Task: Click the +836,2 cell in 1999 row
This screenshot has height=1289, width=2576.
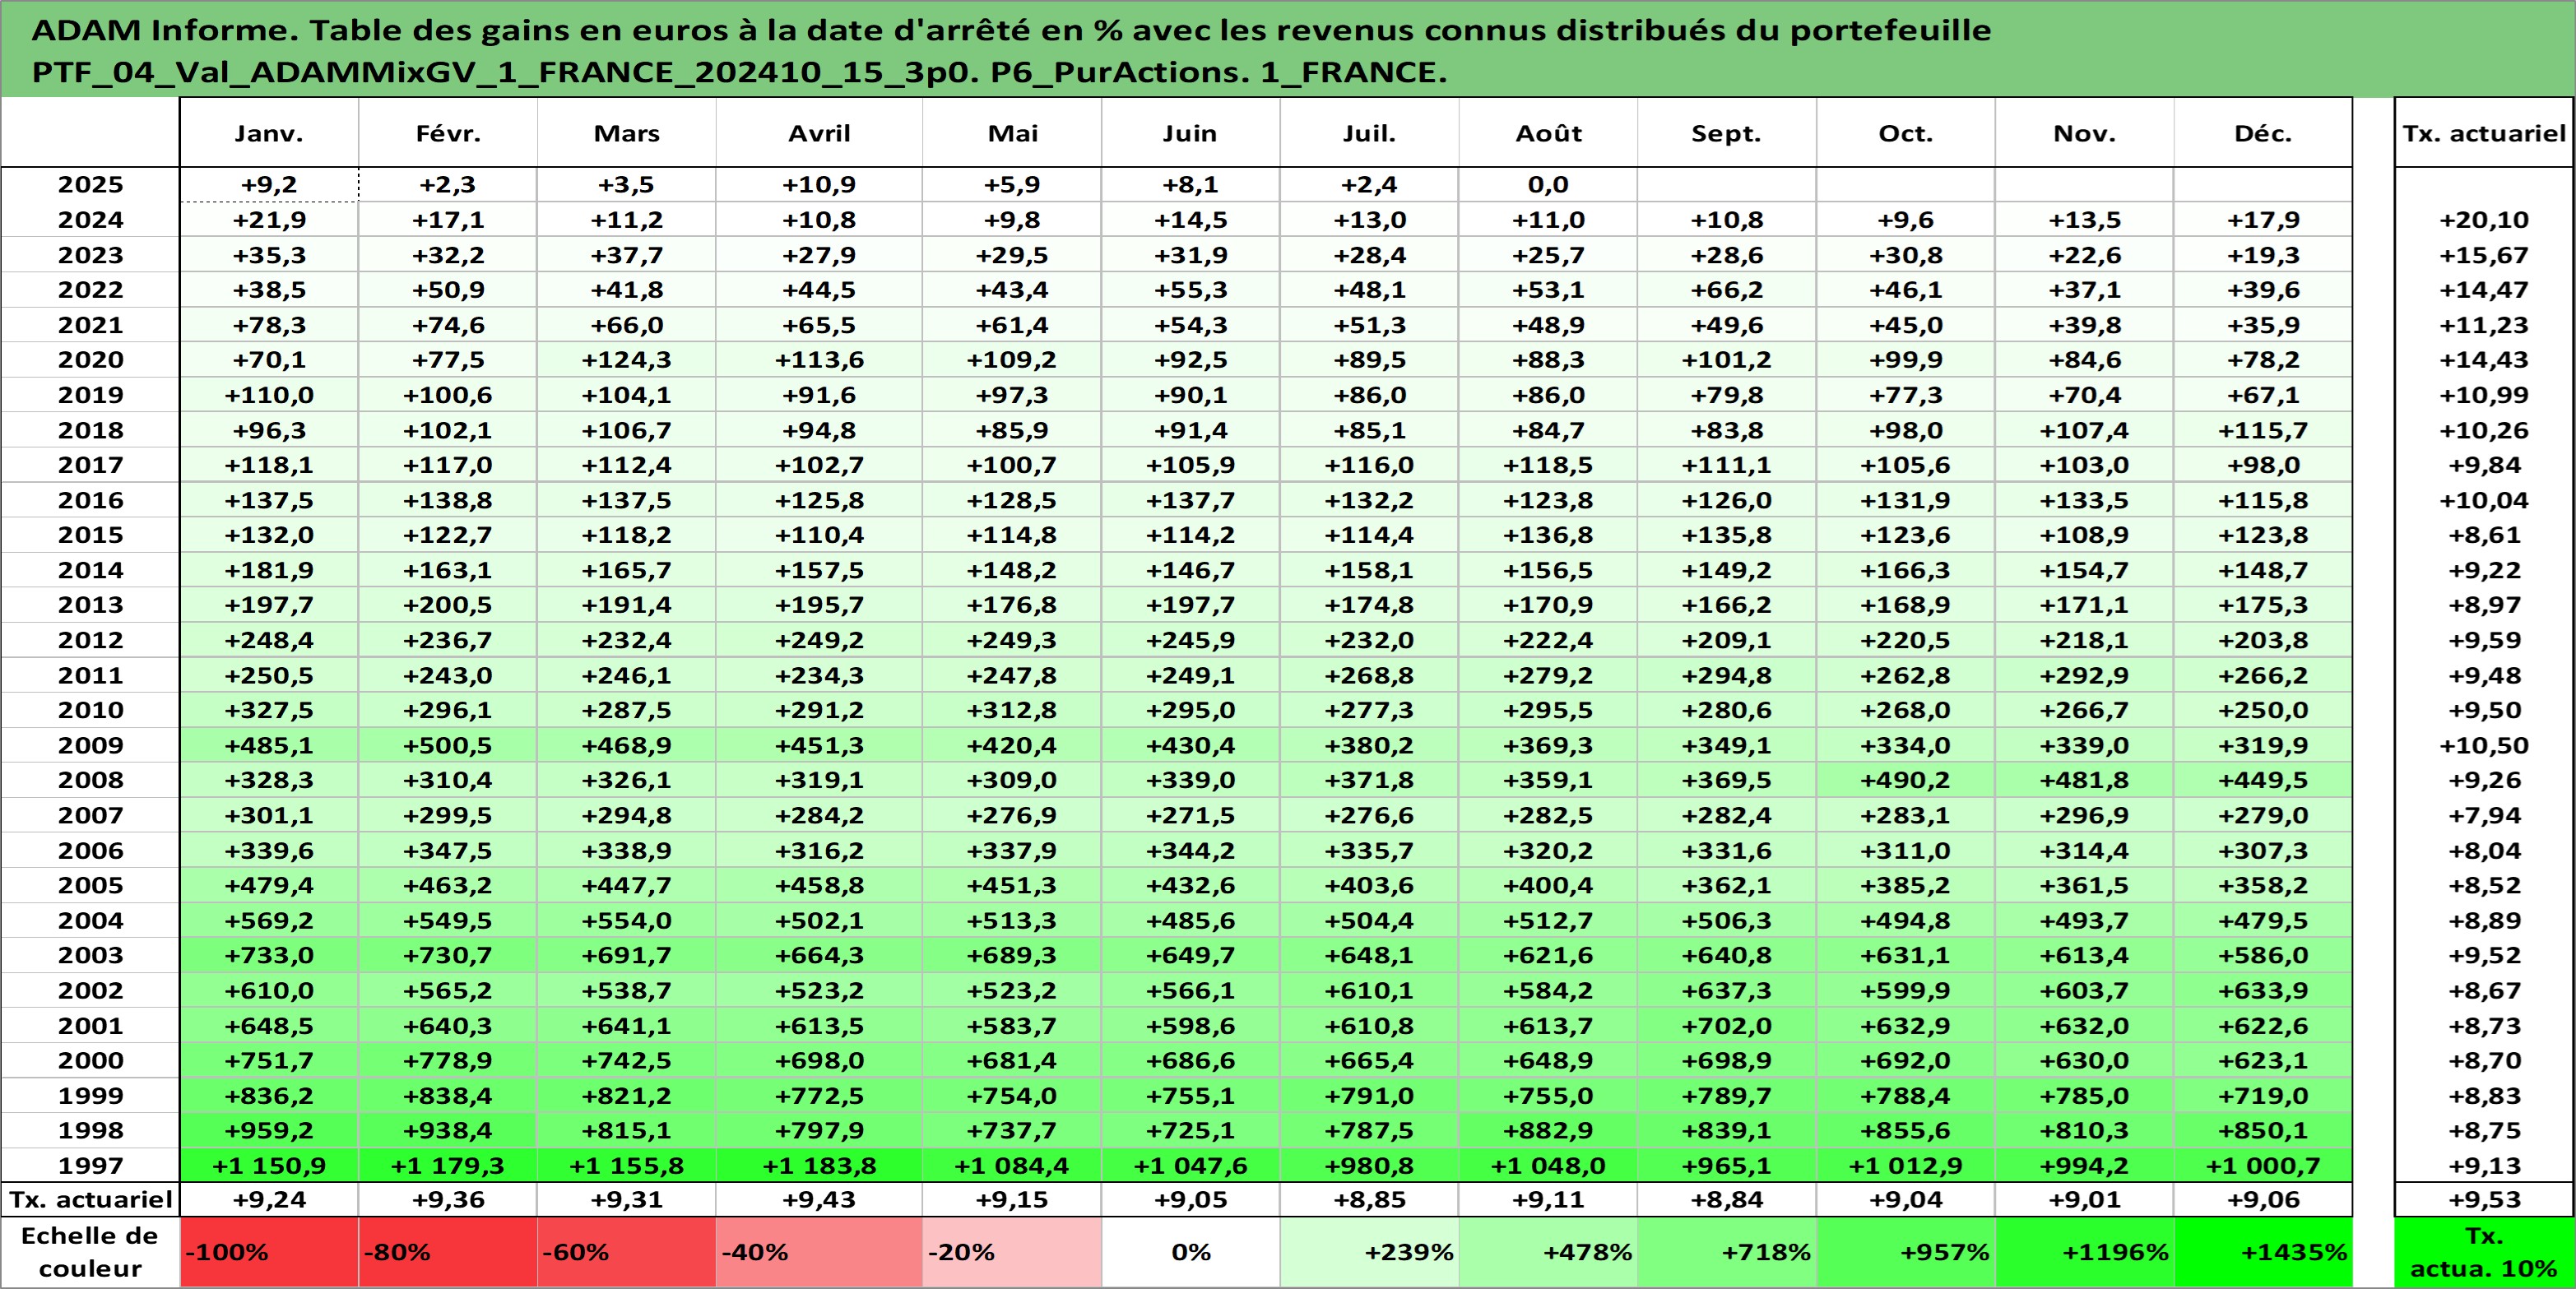Action: click(x=269, y=1095)
